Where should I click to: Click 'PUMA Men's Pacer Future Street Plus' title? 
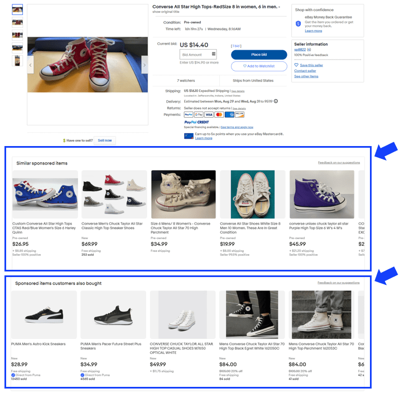tap(111, 346)
